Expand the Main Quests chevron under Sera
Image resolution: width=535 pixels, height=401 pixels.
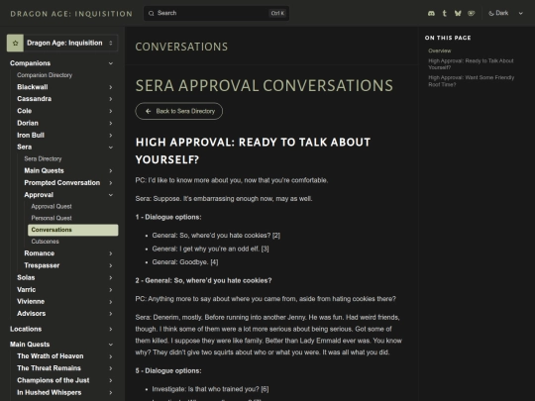(x=111, y=171)
